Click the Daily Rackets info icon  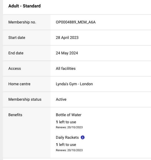pyautogui.click(x=83, y=137)
